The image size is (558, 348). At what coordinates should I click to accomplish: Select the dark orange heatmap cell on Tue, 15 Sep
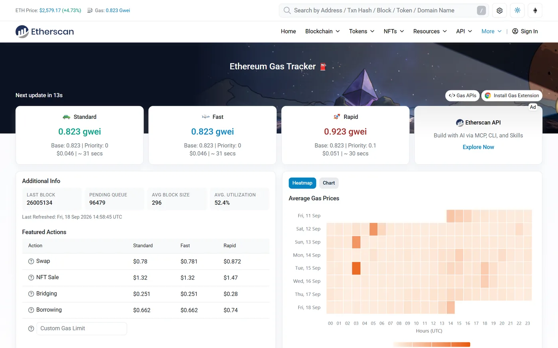tap(356, 268)
